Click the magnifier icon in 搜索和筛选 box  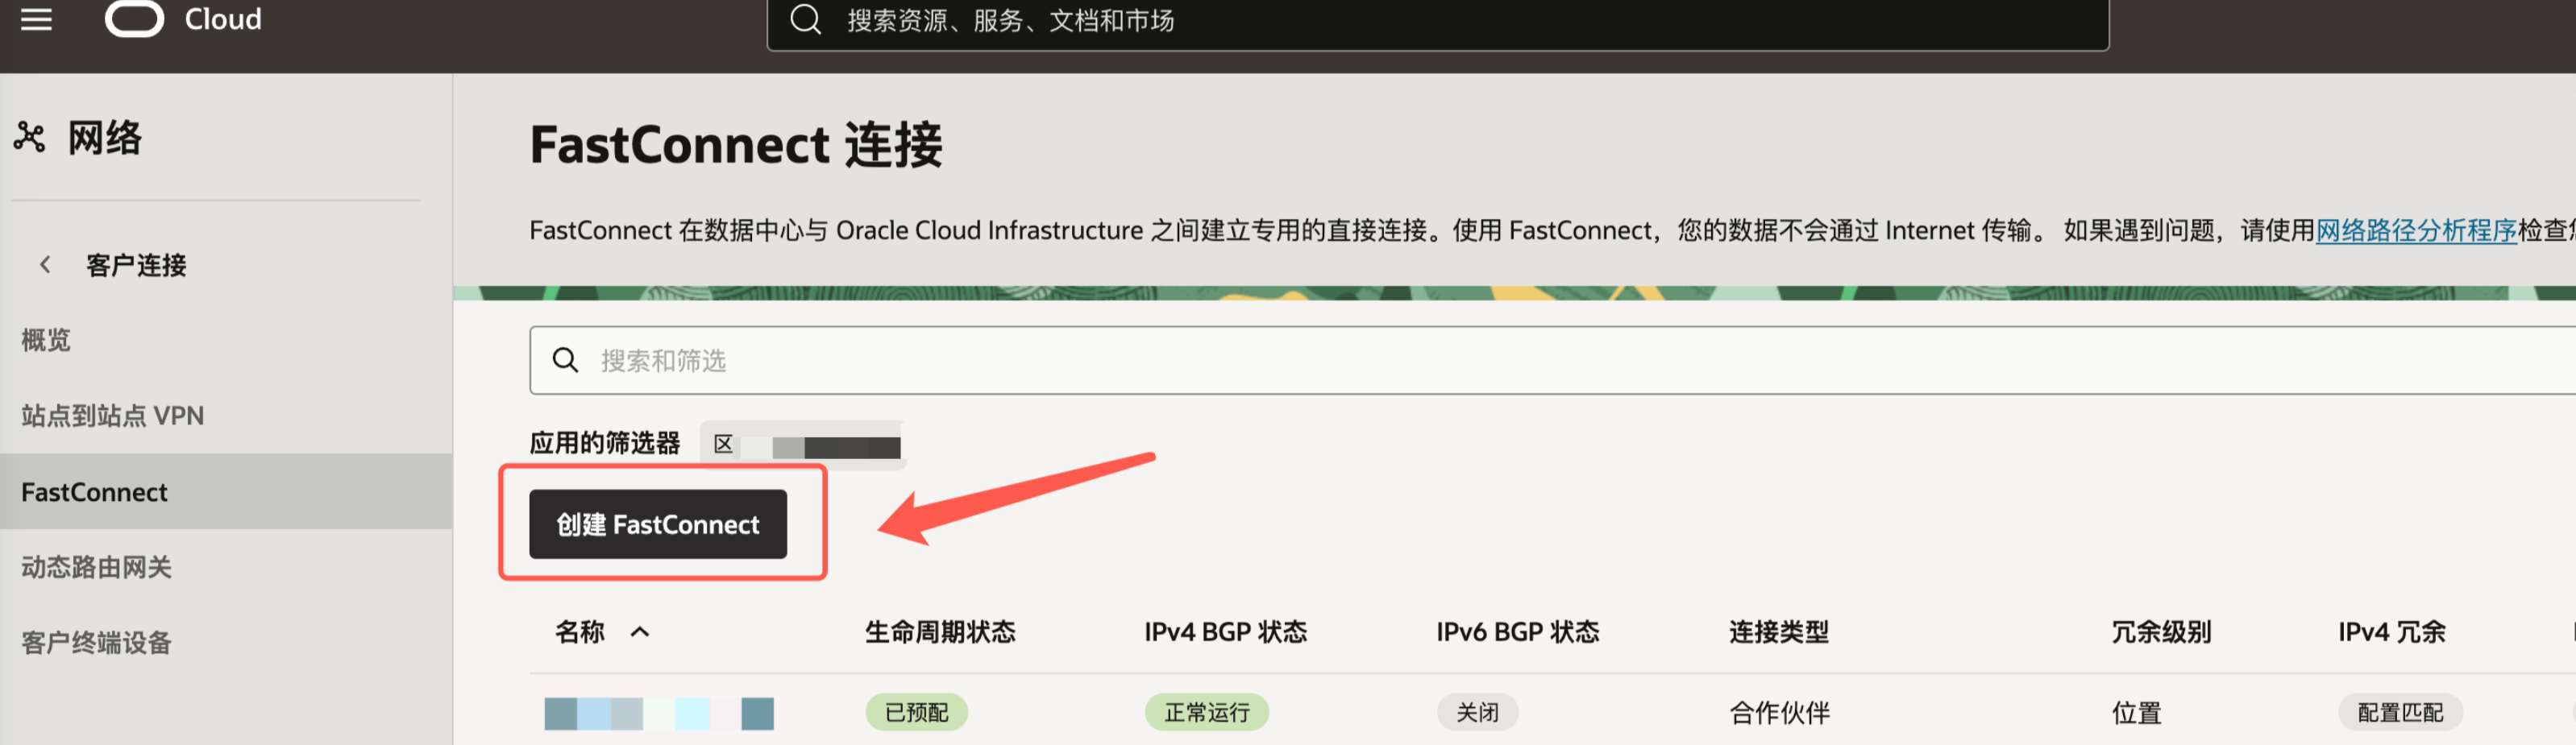(x=565, y=361)
